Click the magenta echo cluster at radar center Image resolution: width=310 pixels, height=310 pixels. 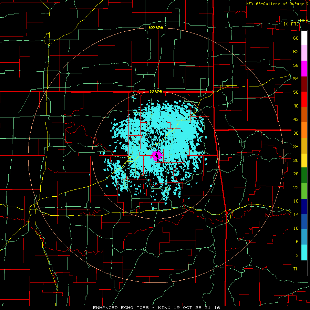pos(156,155)
